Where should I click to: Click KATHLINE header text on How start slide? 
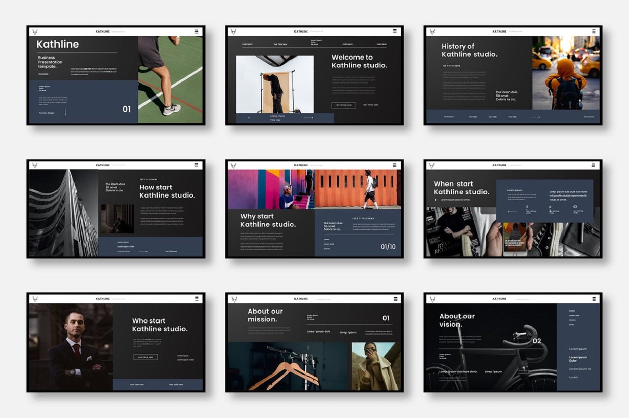tap(102, 165)
